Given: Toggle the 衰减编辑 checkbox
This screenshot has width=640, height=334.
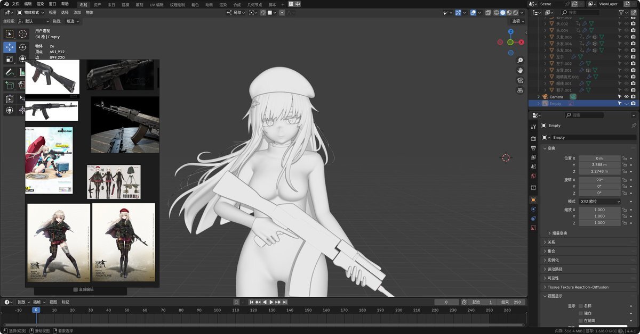Looking at the screenshot, I should click(x=75, y=290).
